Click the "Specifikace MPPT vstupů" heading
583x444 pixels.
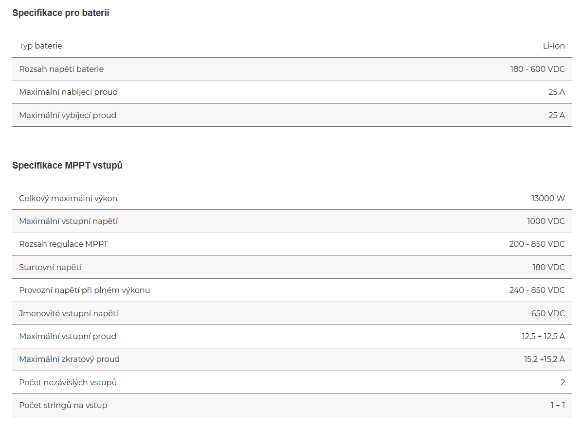pyautogui.click(x=67, y=166)
